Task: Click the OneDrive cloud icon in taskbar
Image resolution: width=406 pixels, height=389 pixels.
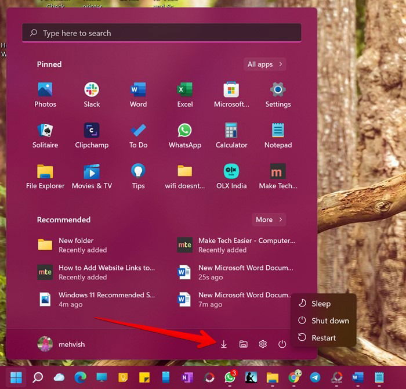Action: tap(59, 377)
